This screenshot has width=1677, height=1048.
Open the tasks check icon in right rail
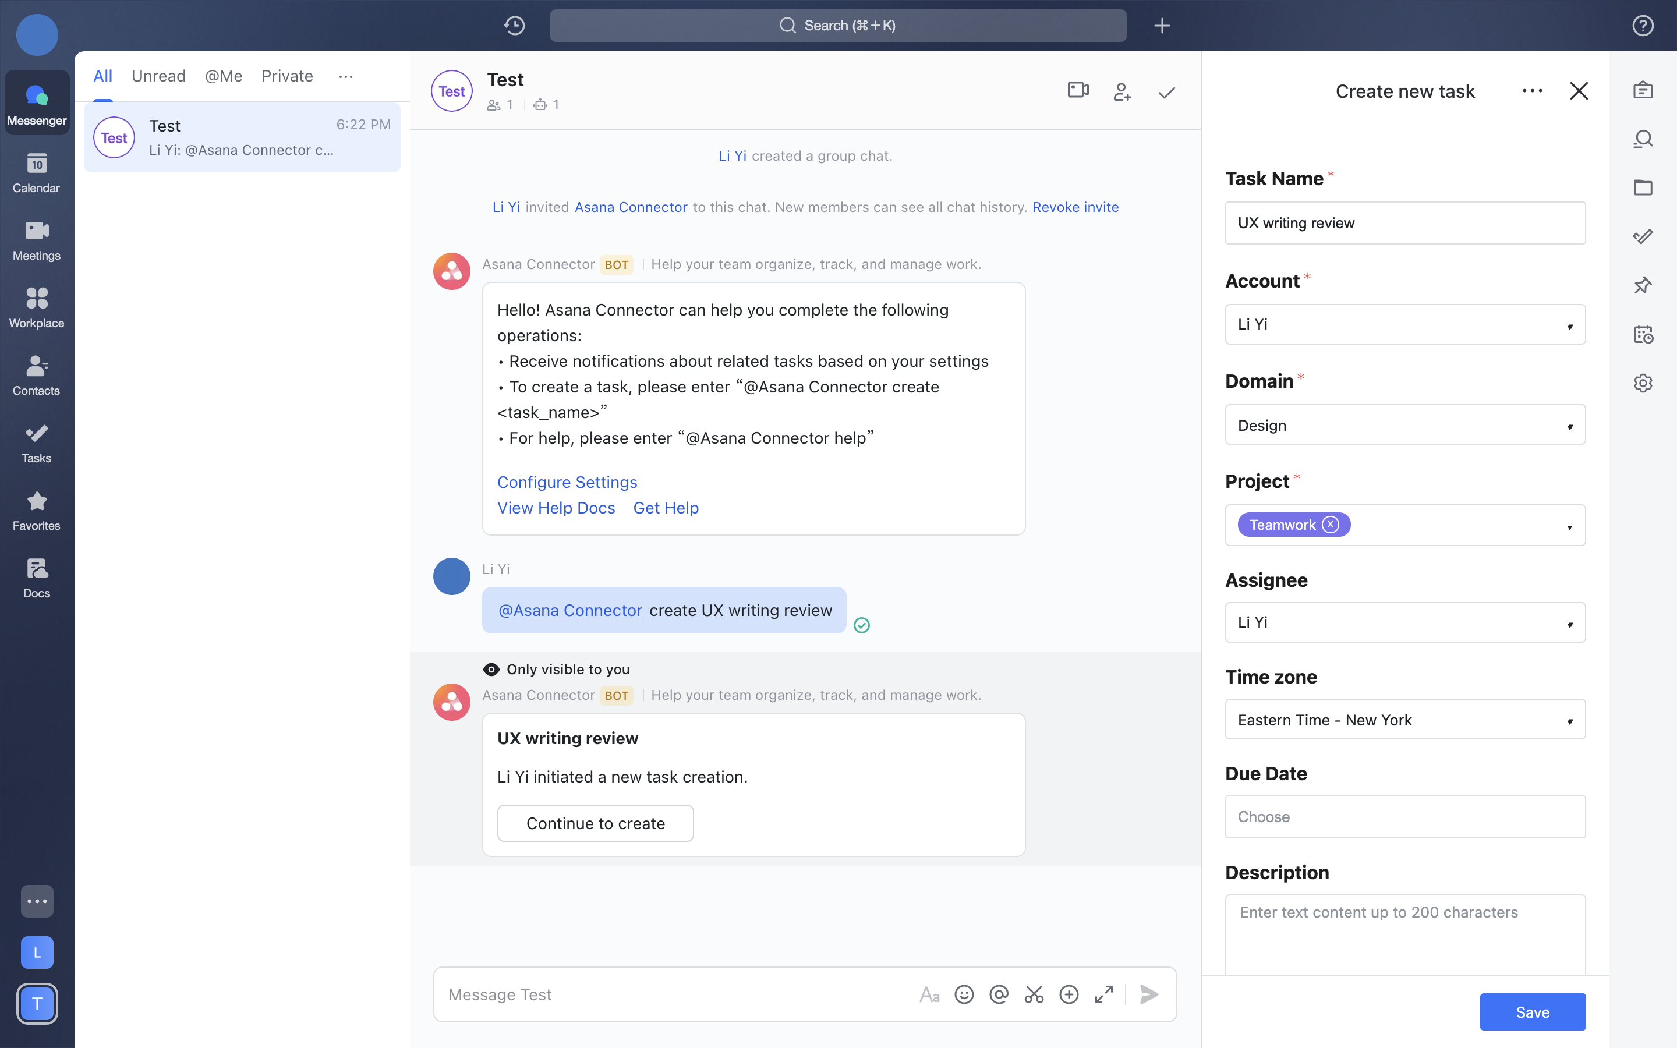coord(1642,236)
